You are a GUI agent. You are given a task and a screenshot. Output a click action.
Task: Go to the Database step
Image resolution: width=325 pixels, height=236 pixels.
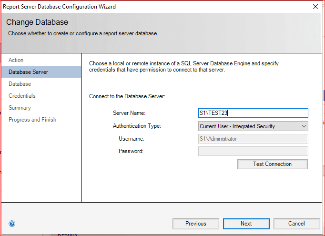click(20, 84)
